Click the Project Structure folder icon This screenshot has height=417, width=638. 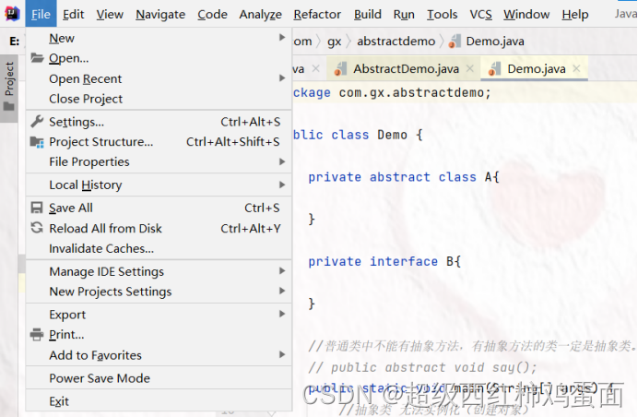(37, 142)
